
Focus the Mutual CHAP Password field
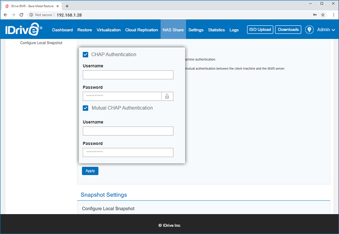(128, 152)
